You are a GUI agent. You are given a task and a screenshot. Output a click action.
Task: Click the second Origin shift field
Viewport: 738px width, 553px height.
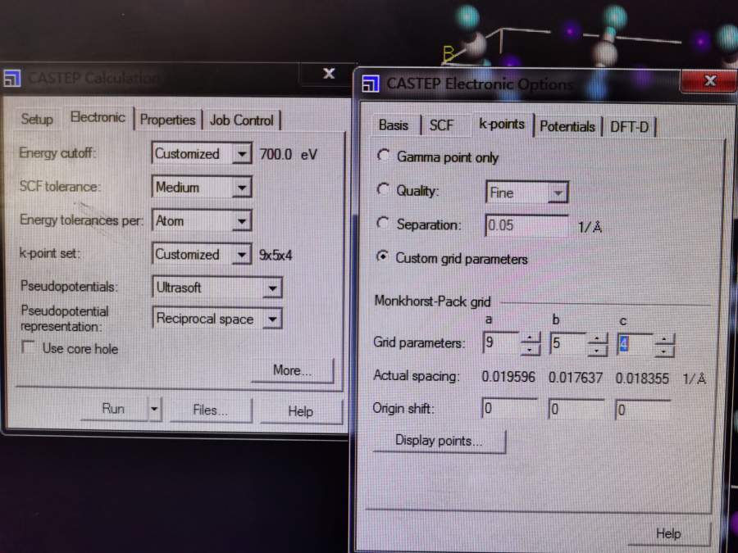577,409
